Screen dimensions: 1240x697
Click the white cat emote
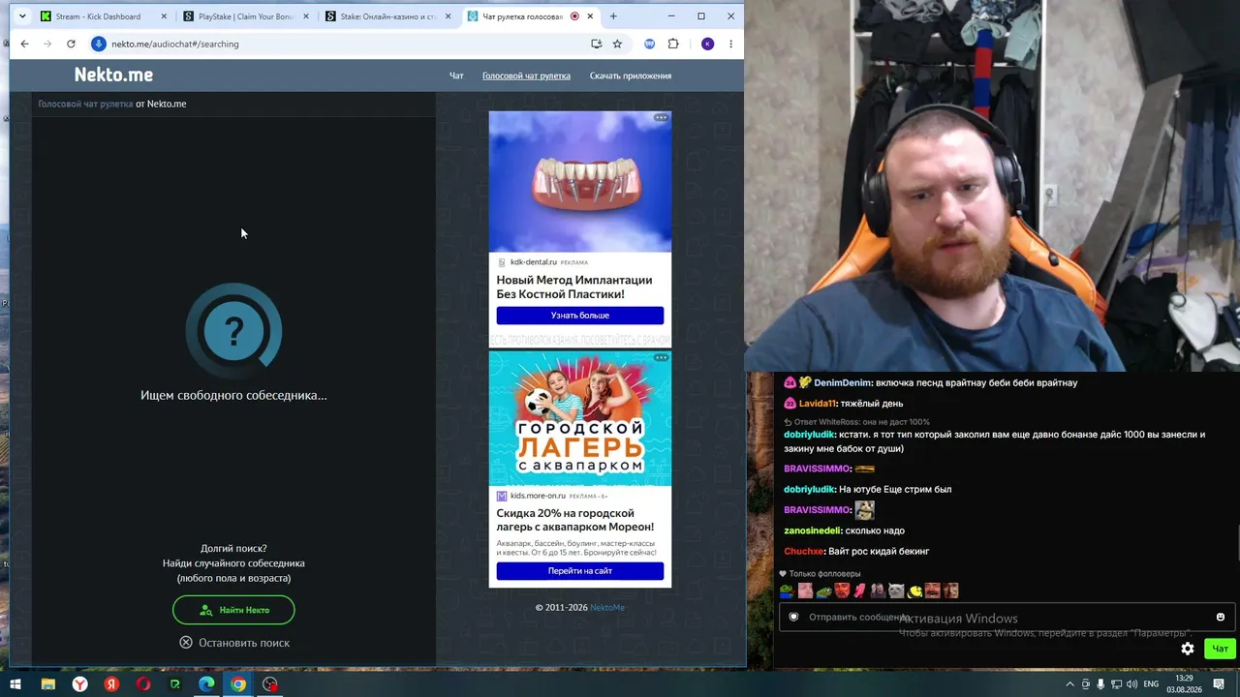click(896, 591)
